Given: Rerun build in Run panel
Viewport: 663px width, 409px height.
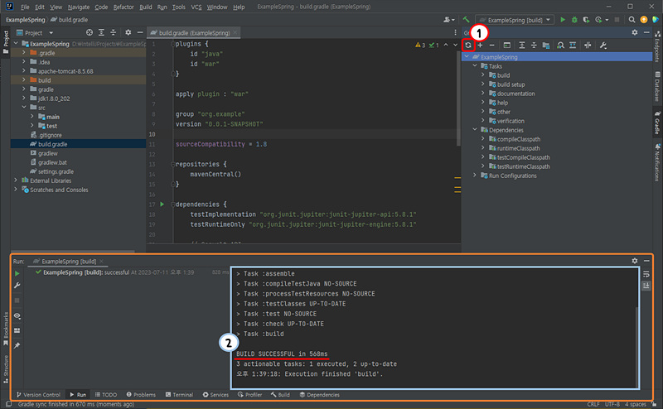Looking at the screenshot, I should (x=17, y=273).
